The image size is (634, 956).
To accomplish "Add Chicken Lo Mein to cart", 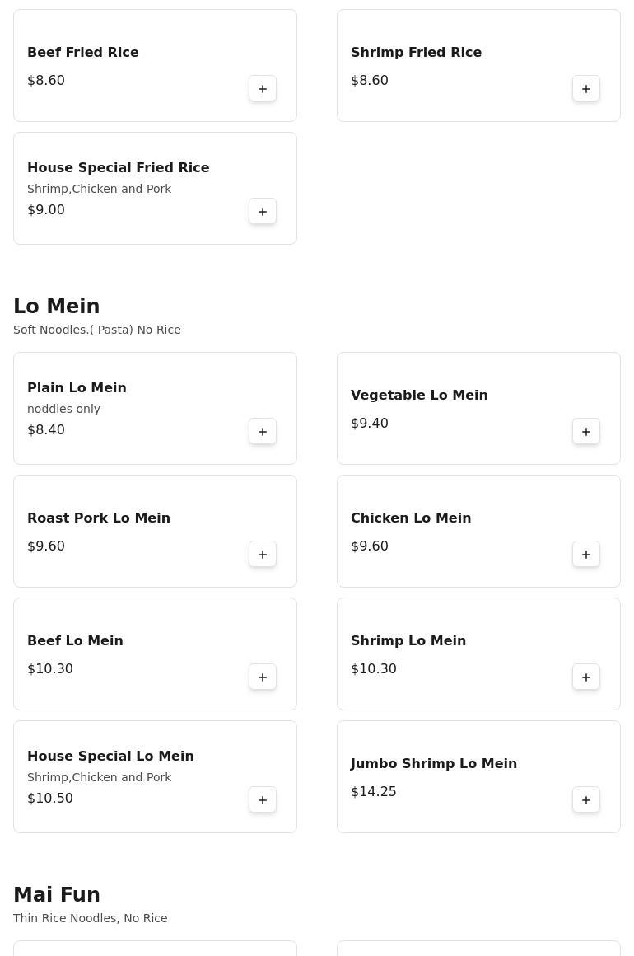I will pos(586,555).
